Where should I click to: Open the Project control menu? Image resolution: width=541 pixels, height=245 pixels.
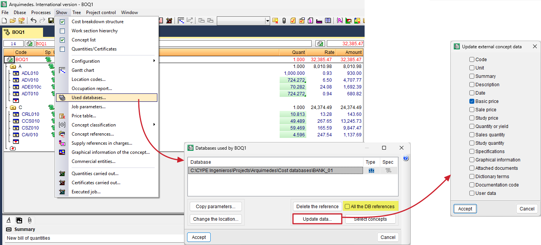(101, 13)
